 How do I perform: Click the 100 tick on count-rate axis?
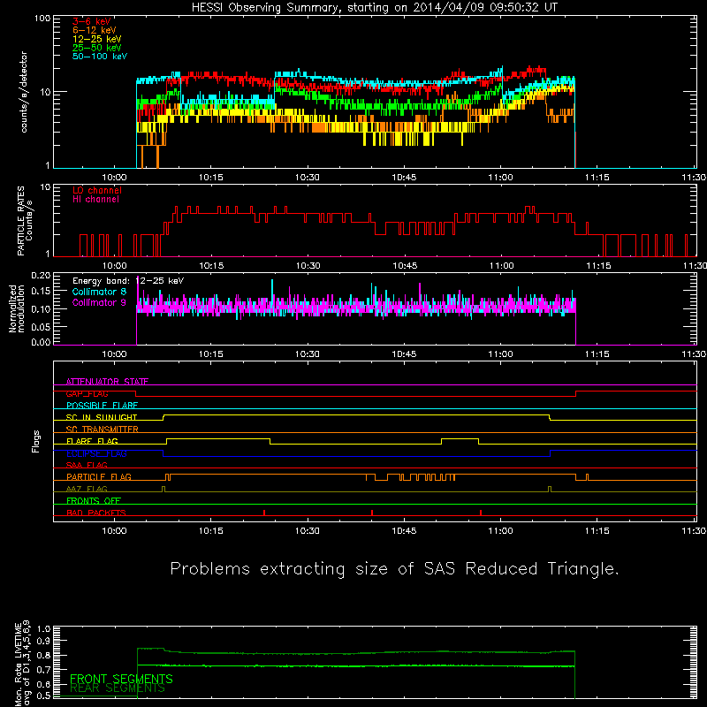point(42,19)
